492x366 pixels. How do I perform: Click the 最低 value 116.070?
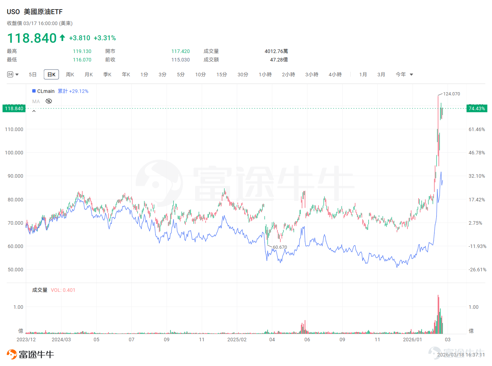click(82, 60)
